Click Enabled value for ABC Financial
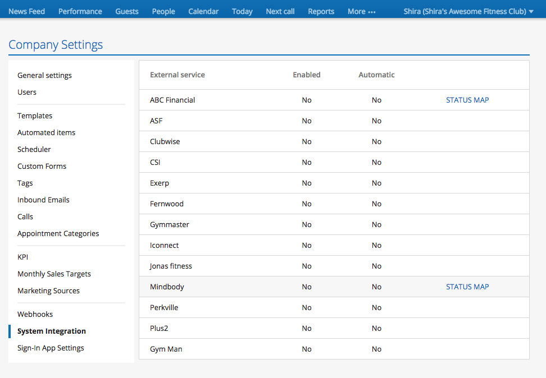This screenshot has width=546, height=378. [x=307, y=100]
